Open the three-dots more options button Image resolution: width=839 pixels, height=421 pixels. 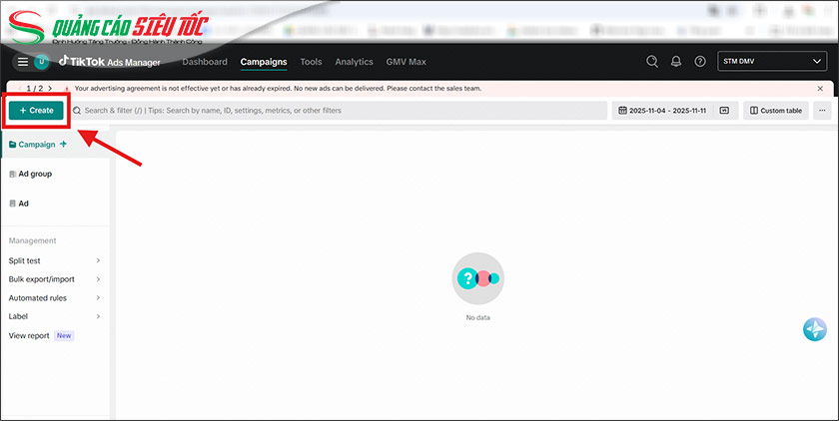[x=822, y=111]
